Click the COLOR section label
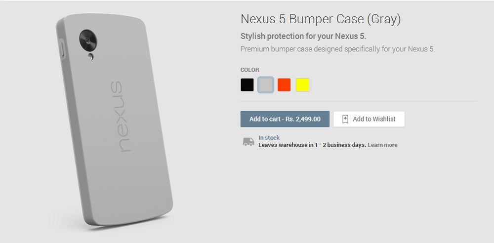 [250, 70]
